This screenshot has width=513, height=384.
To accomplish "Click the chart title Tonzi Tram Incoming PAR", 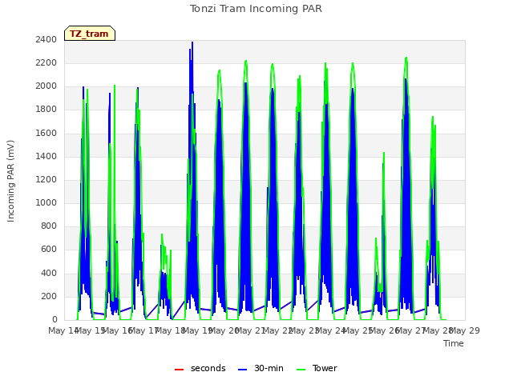I will pos(256,9).
